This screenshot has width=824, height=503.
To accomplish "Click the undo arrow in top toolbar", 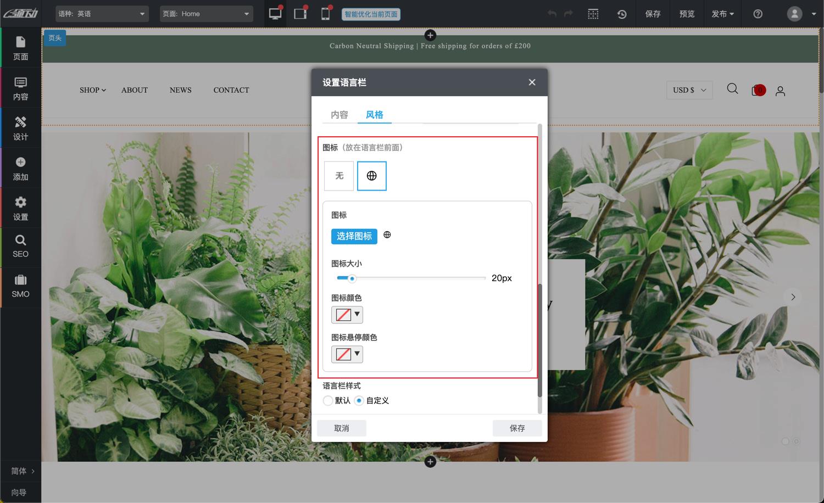I will tap(552, 14).
